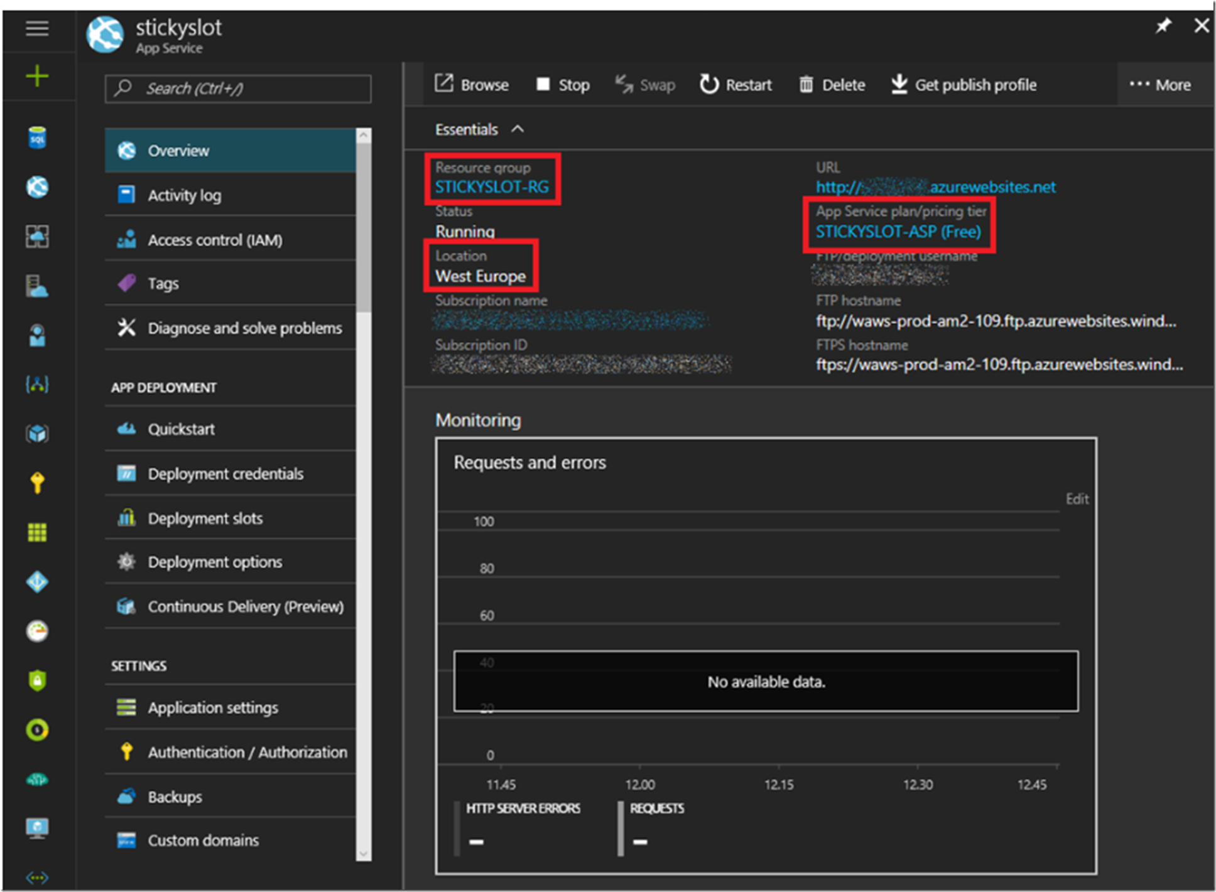The image size is (1216, 892).
Task: Click the Running status value
Action: (465, 232)
